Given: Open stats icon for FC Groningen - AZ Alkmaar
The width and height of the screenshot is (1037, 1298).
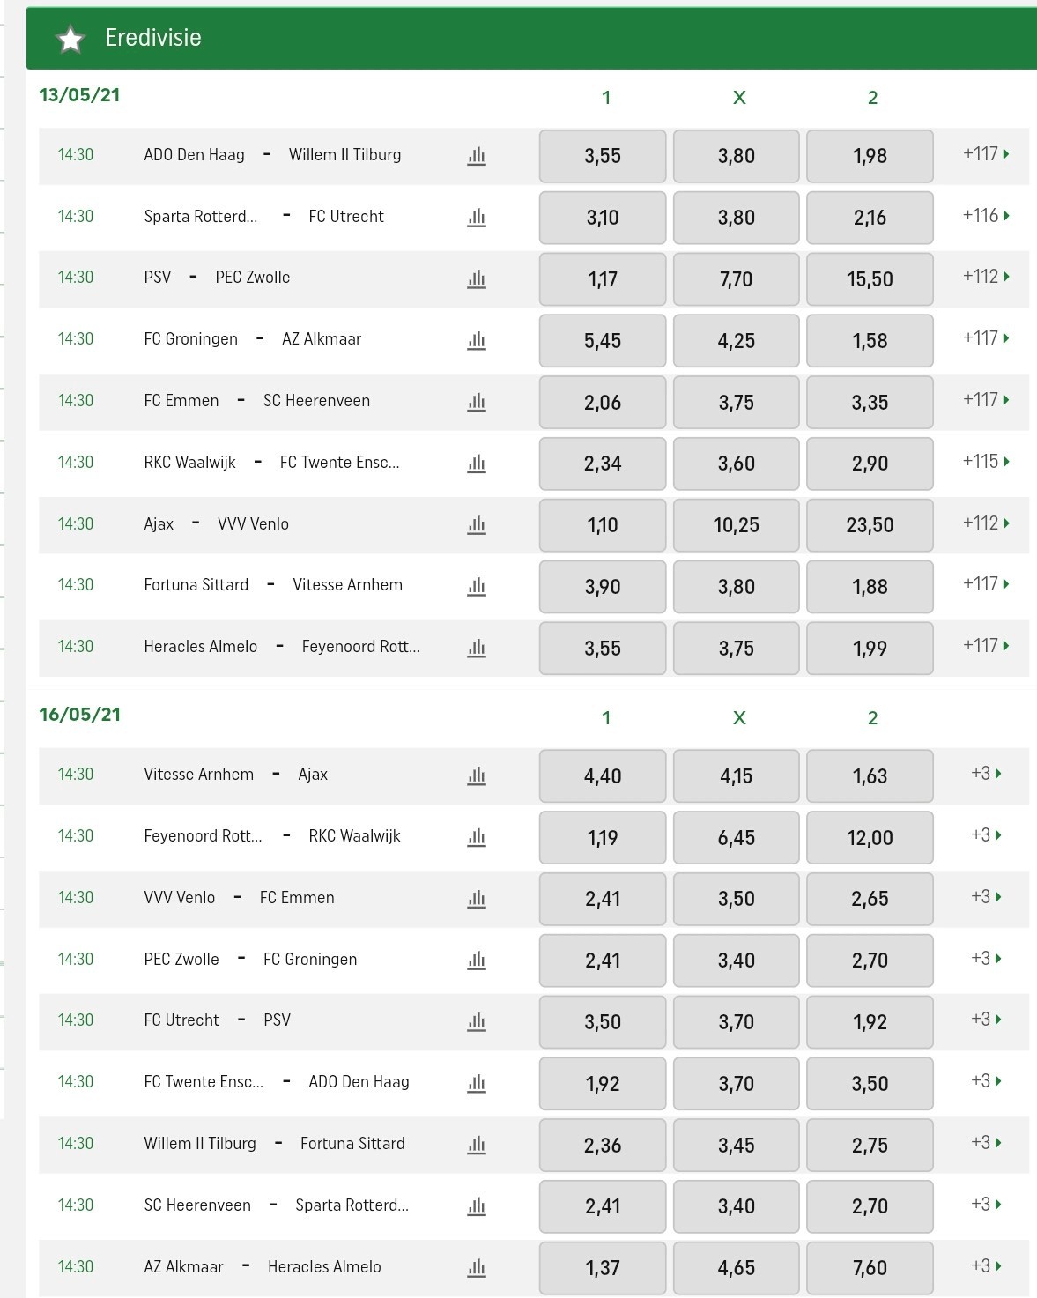Looking at the screenshot, I should 477,340.
